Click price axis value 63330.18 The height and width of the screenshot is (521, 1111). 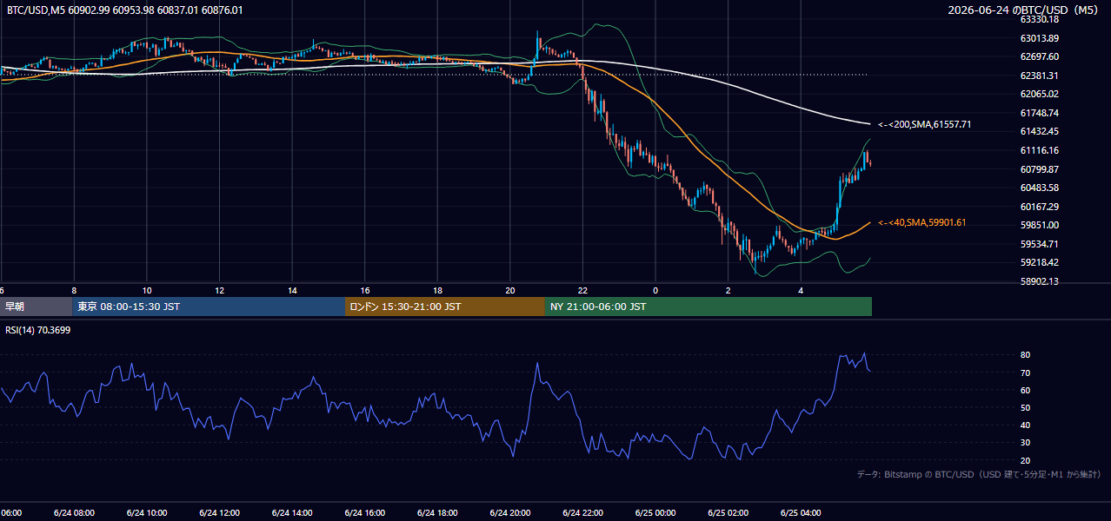1039,19
